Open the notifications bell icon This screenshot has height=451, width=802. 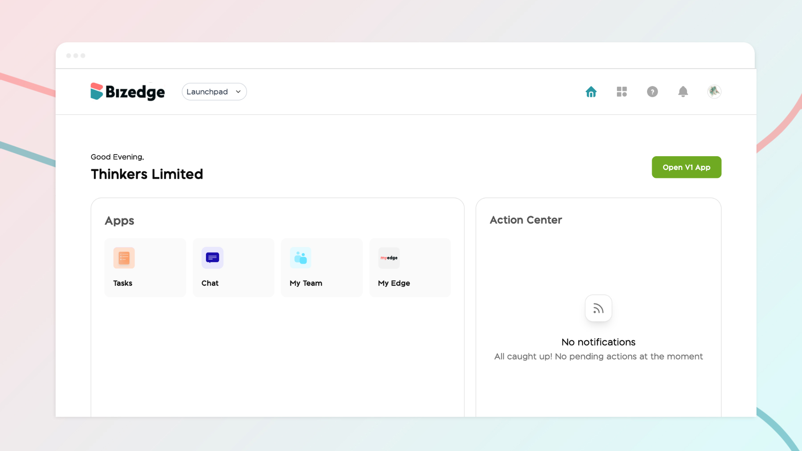[683, 91]
